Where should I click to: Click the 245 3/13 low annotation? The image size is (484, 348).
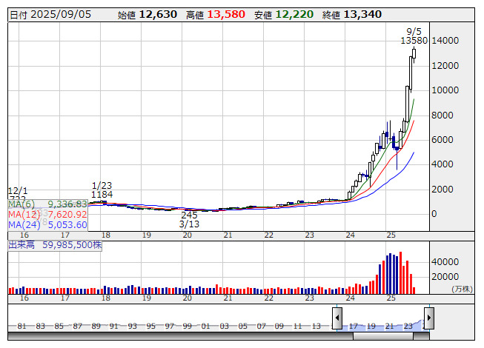[x=189, y=219]
